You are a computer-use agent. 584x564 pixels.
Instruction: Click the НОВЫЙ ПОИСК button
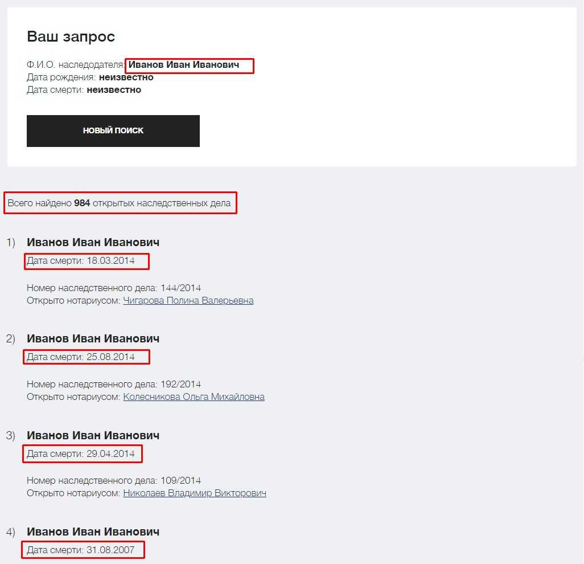[113, 130]
